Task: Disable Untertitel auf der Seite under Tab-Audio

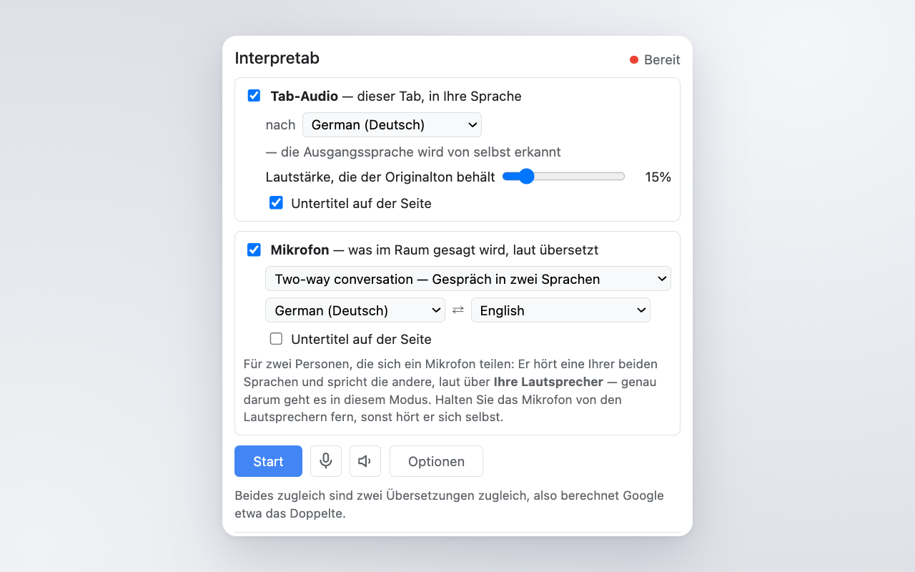Action: (x=276, y=203)
